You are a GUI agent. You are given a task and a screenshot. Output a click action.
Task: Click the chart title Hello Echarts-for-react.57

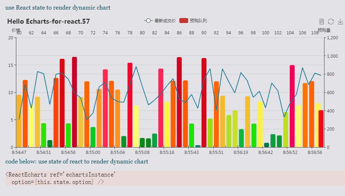click(x=49, y=21)
